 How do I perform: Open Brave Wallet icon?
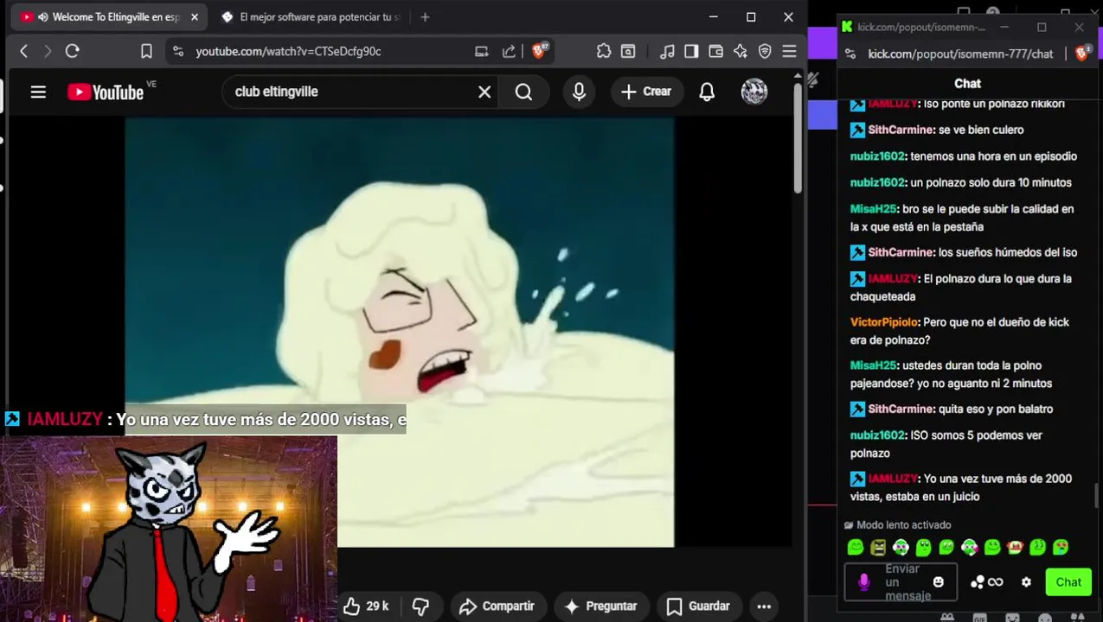[715, 52]
